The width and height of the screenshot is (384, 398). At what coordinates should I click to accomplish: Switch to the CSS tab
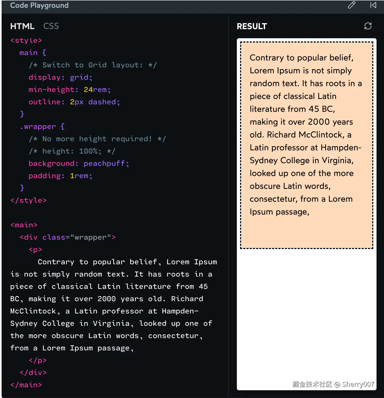pos(51,26)
